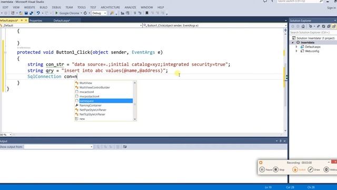Stop the recording
Viewport: 337px width, 190px height.
[276, 169]
